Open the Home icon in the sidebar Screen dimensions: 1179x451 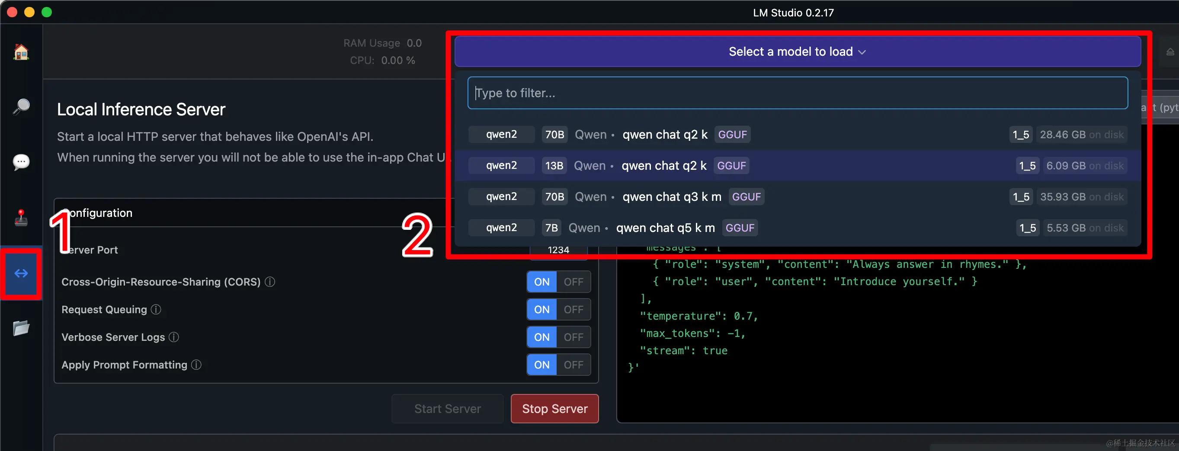coord(21,52)
